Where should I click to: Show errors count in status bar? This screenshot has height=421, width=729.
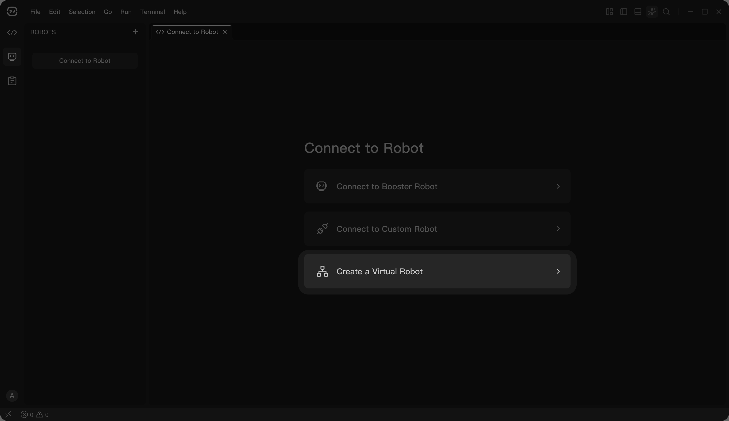click(x=27, y=415)
